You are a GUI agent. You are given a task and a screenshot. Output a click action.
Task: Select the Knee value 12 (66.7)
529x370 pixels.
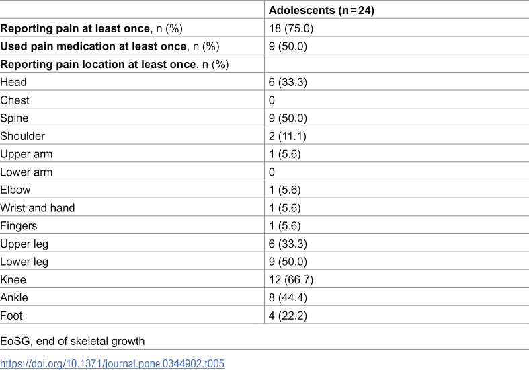point(291,280)
